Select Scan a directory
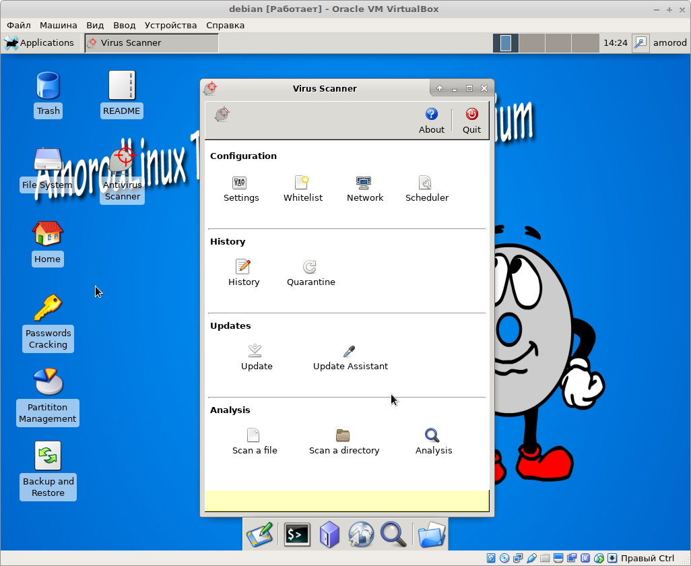The width and height of the screenshot is (691, 566). (343, 436)
